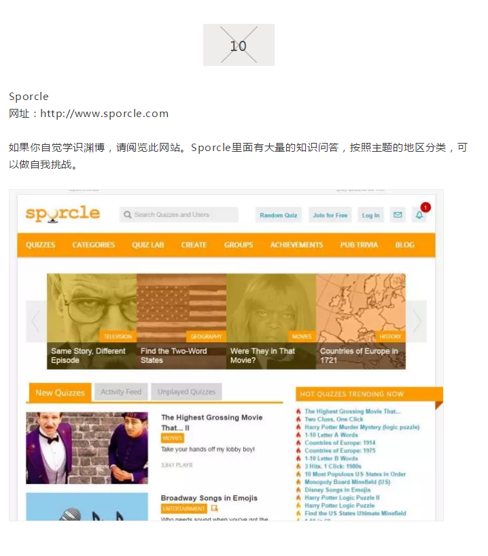Click the search magnifier icon

coord(128,215)
